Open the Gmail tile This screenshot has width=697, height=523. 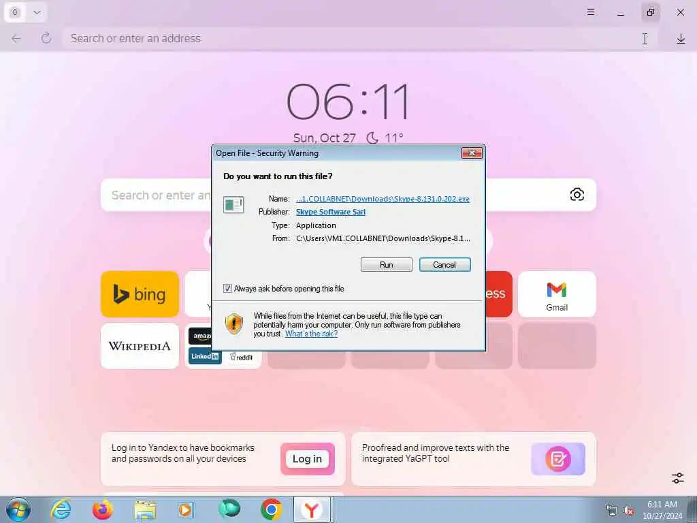[557, 294]
